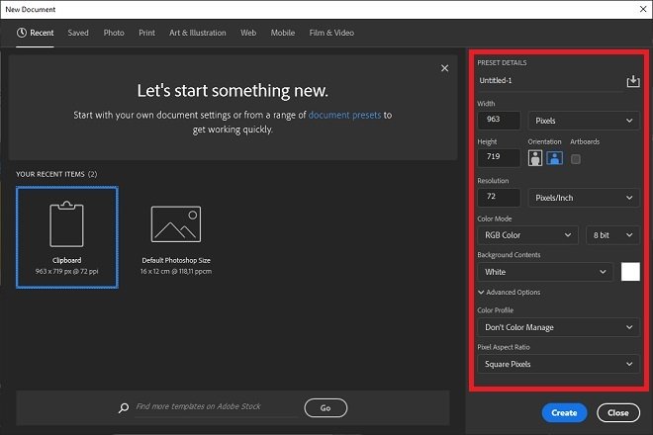Follow the 'document presets' link

pos(344,115)
